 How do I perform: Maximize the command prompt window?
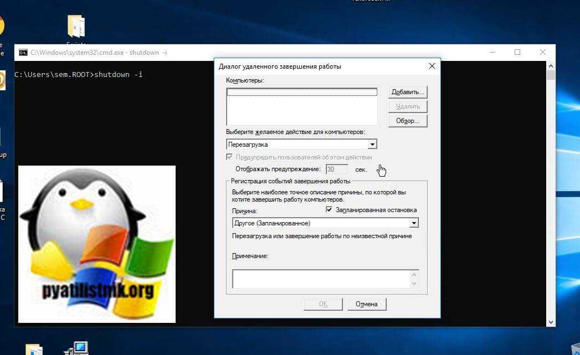517,53
